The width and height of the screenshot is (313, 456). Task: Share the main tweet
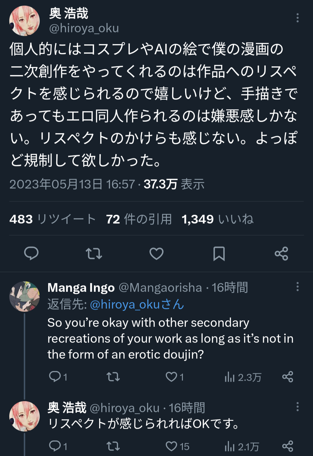click(281, 253)
